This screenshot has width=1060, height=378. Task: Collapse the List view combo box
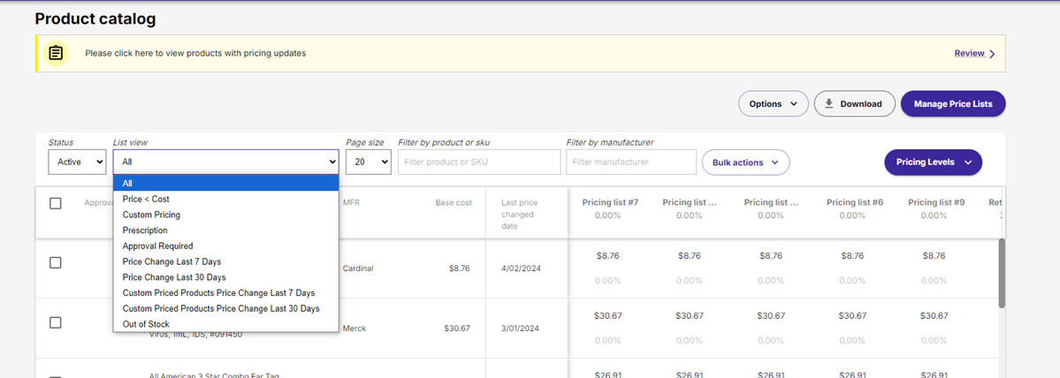coord(225,162)
